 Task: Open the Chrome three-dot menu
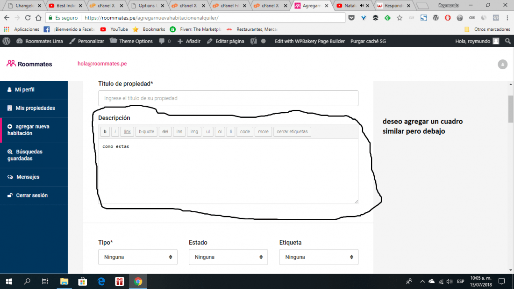tap(507, 18)
